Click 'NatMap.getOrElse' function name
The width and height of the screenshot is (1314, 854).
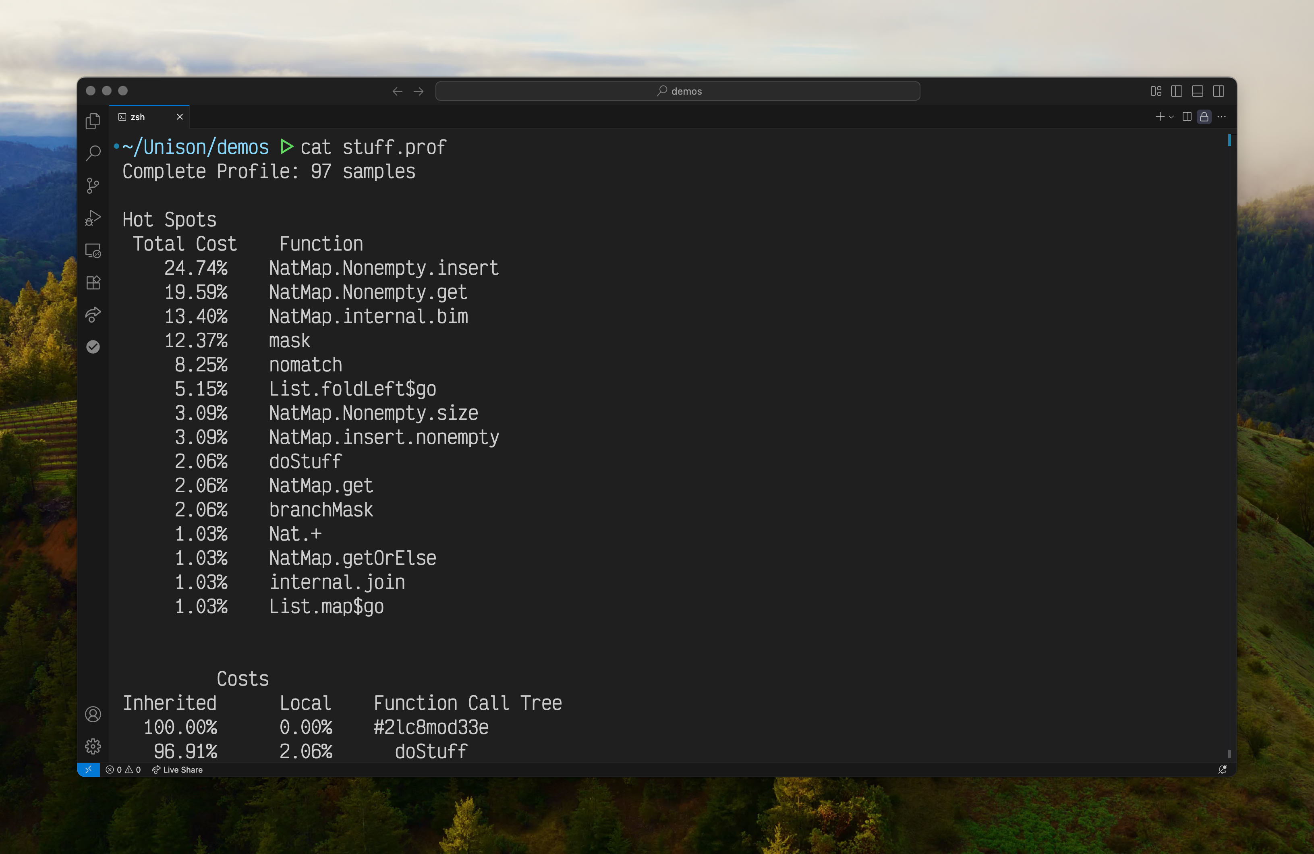(x=352, y=559)
